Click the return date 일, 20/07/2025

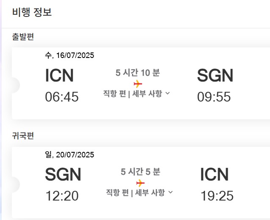69,154
